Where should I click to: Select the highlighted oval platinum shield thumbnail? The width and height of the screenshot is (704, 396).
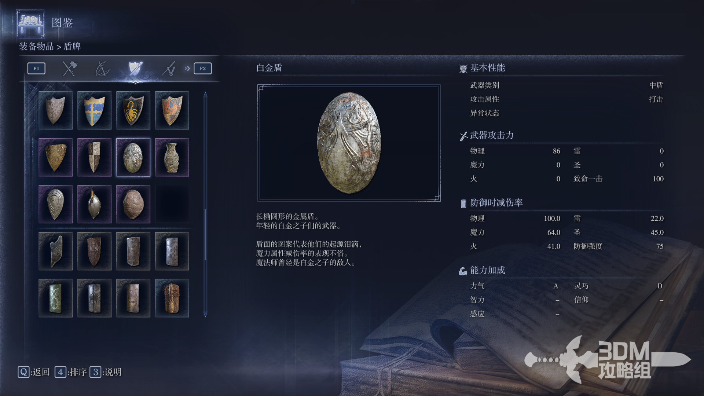[x=133, y=157]
